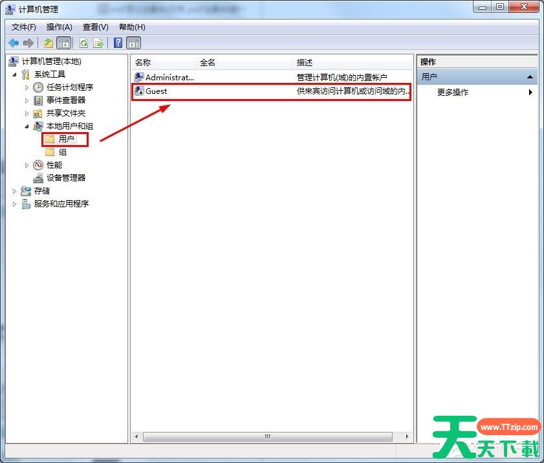This screenshot has width=544, height=463.
Task: Select the 任务计划程序 tree label
Action: [x=70, y=87]
